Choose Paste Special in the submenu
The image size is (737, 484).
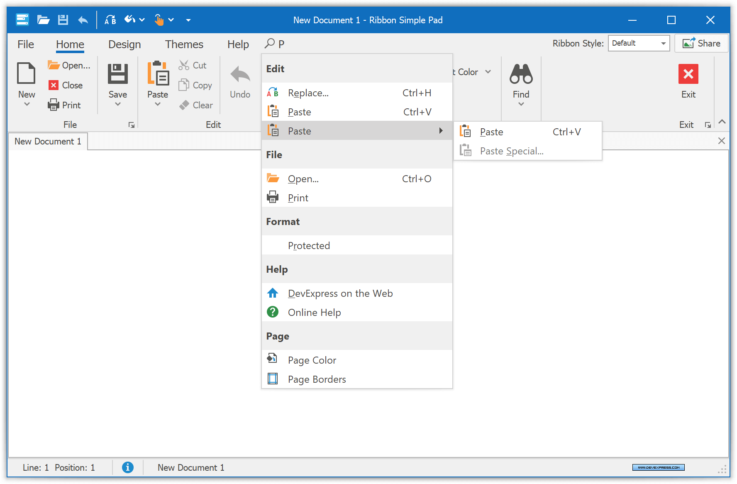511,151
